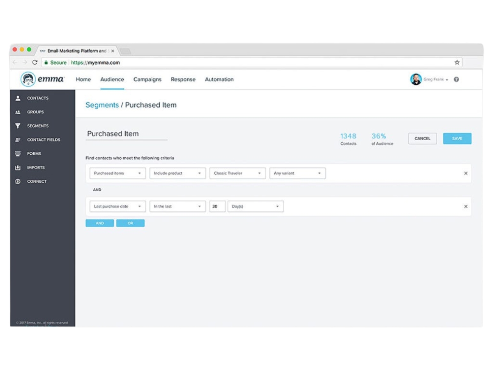493x370 pixels.
Task: Bookmark page with the star icon
Action: point(457,62)
